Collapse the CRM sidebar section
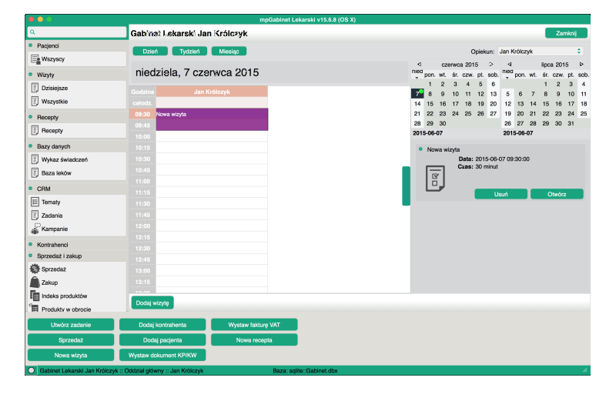Image resolution: width=616 pixels, height=411 pixels. click(31, 188)
